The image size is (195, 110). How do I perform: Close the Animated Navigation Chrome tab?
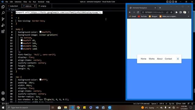(x=155, y=8)
